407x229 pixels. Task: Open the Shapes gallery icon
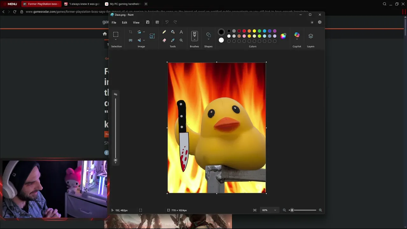(x=208, y=34)
